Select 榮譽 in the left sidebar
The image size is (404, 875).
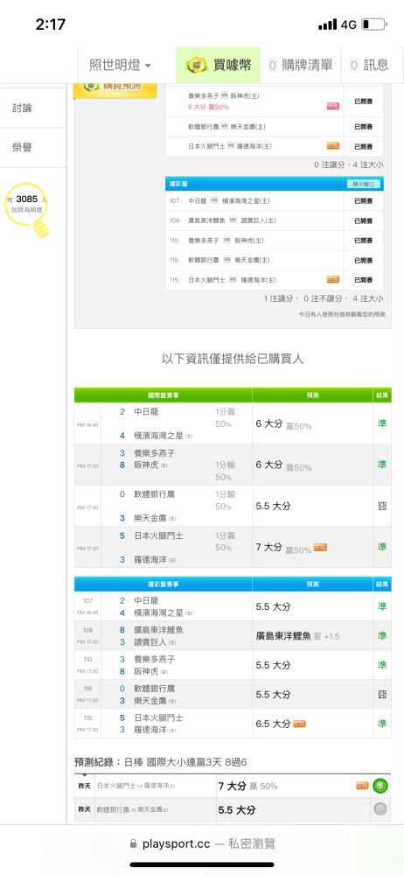coord(23,147)
